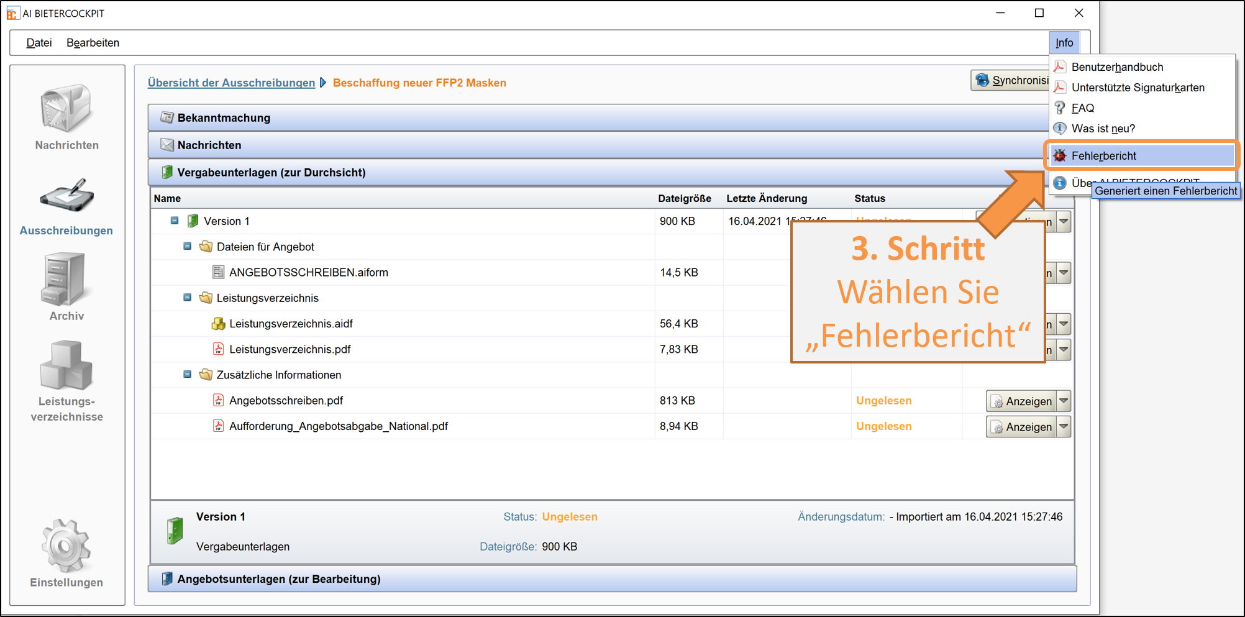Viewport: 1245px width, 617px height.
Task: Expand the Angebotsunterlagen (zur Bearbeitung) section
Action: 278,579
